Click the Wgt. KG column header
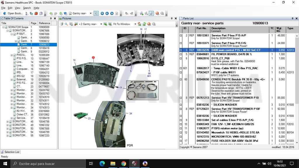 pyautogui.click(x=280, y=29)
